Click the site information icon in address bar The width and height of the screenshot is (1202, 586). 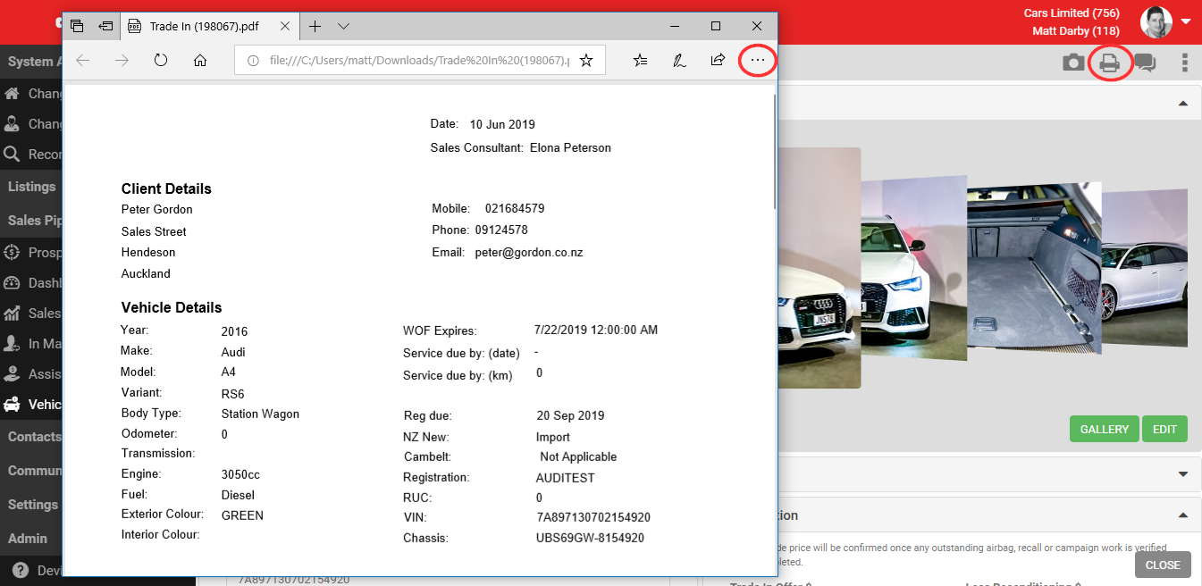[253, 61]
